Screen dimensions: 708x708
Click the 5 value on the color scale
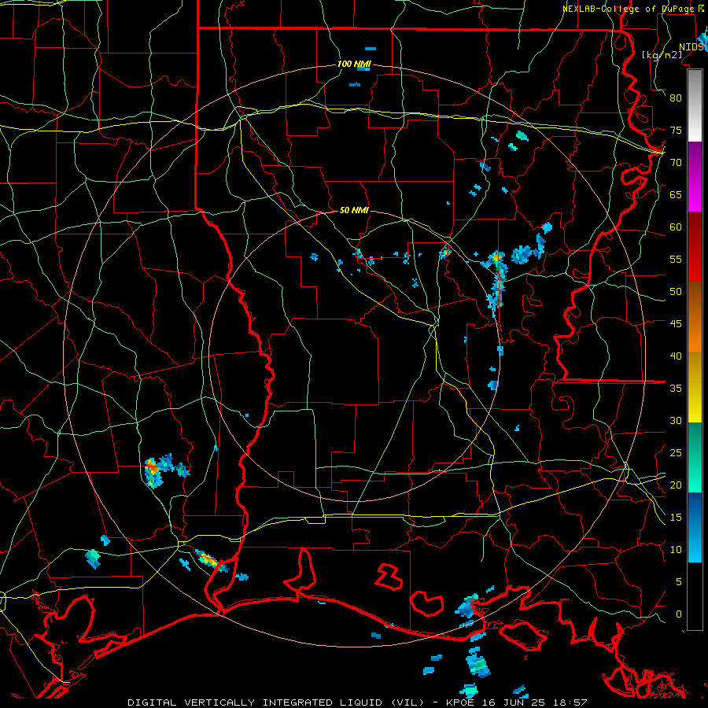pyautogui.click(x=679, y=582)
